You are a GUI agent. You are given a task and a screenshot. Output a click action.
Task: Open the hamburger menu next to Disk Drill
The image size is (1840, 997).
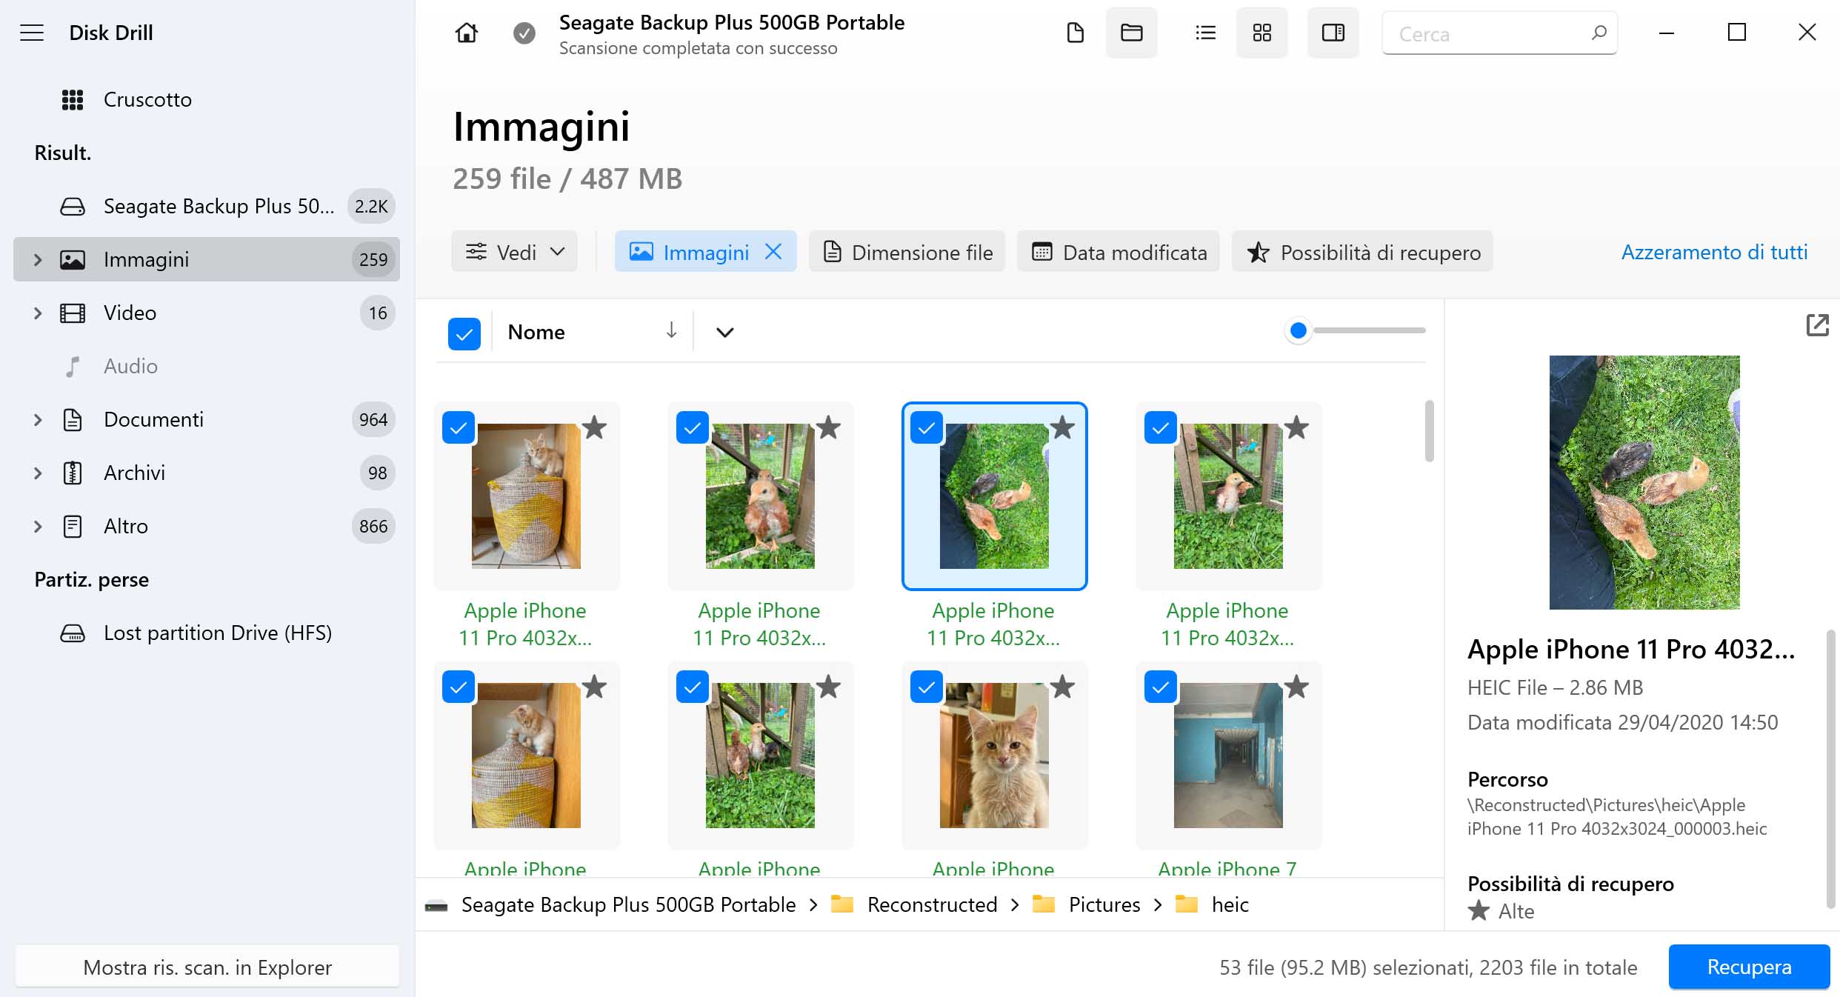pyautogui.click(x=32, y=33)
